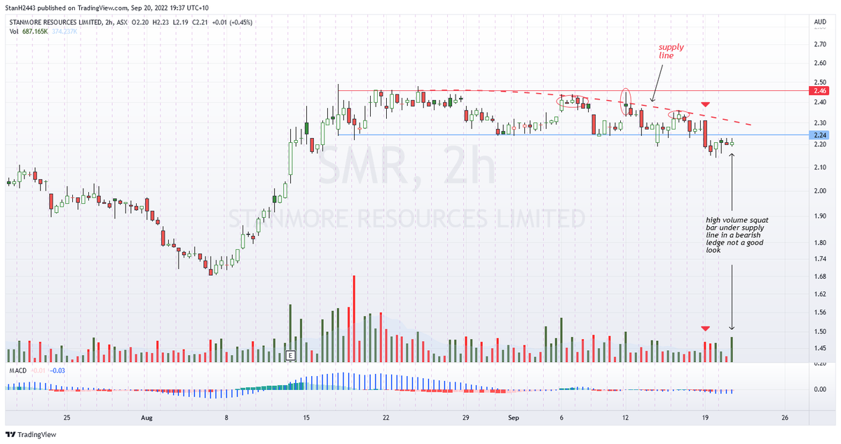Viewport: 841px width, 444px height.
Task: Click the '25' date axis label
Action: (x=67, y=417)
